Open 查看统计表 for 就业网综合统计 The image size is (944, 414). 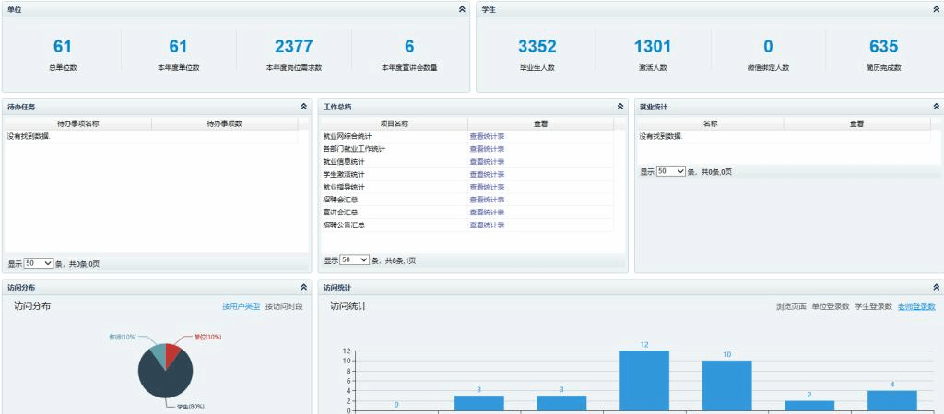[x=487, y=136]
